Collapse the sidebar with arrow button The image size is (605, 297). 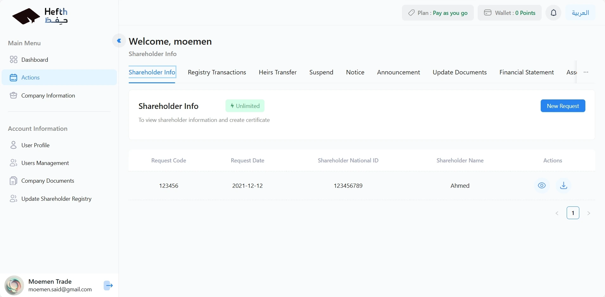[x=119, y=41]
